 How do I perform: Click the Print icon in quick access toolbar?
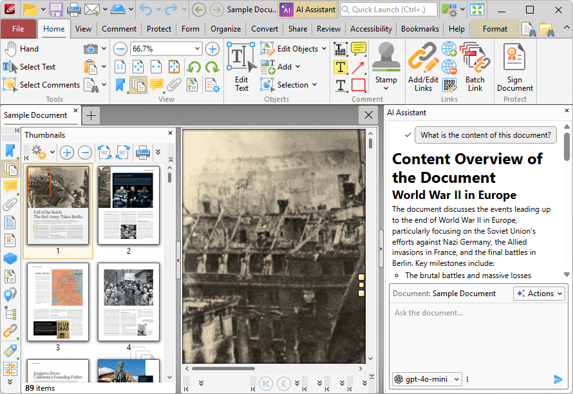(x=74, y=10)
